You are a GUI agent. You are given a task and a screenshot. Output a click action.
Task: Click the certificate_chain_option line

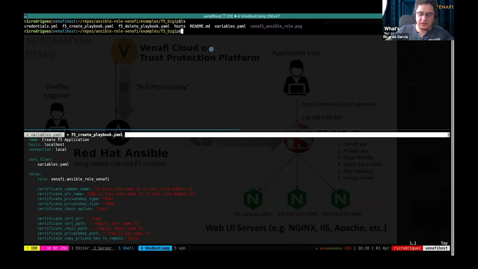tap(73, 209)
